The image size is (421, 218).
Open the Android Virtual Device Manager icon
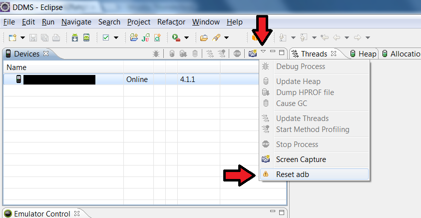86,37
